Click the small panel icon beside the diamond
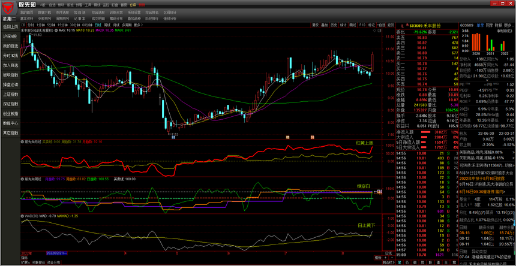 pos(379,30)
